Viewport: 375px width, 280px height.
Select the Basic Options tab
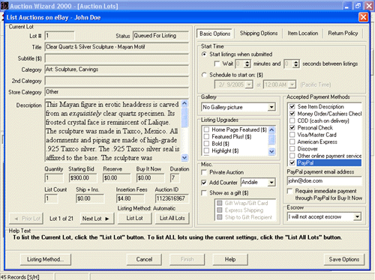(214, 34)
